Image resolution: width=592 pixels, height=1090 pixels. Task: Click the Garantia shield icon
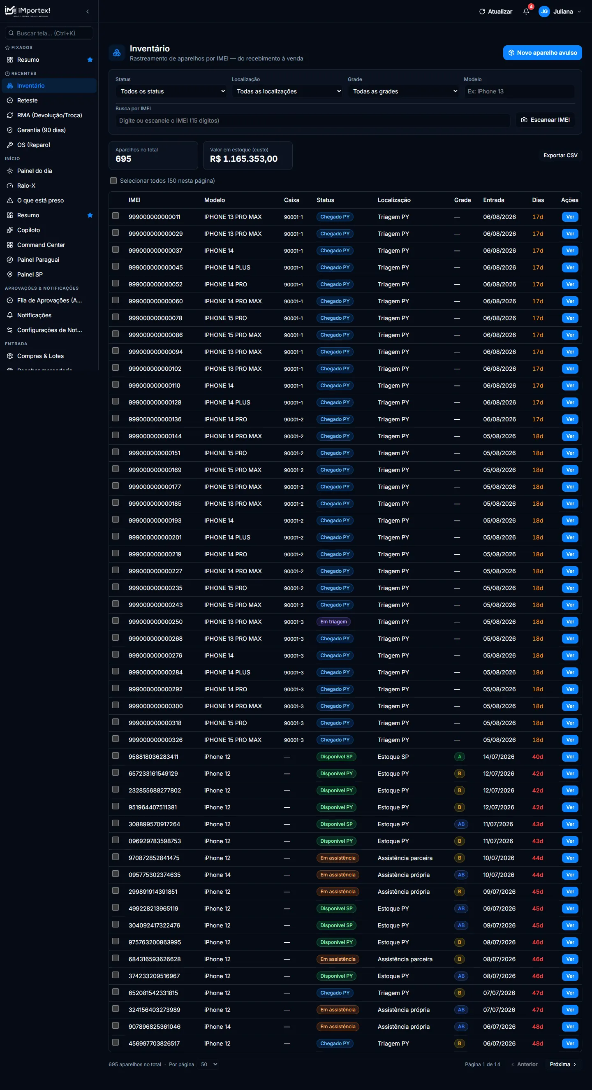[10, 130]
